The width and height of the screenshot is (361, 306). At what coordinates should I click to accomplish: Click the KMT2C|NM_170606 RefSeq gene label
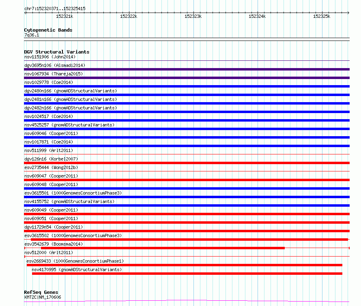click(x=43, y=297)
